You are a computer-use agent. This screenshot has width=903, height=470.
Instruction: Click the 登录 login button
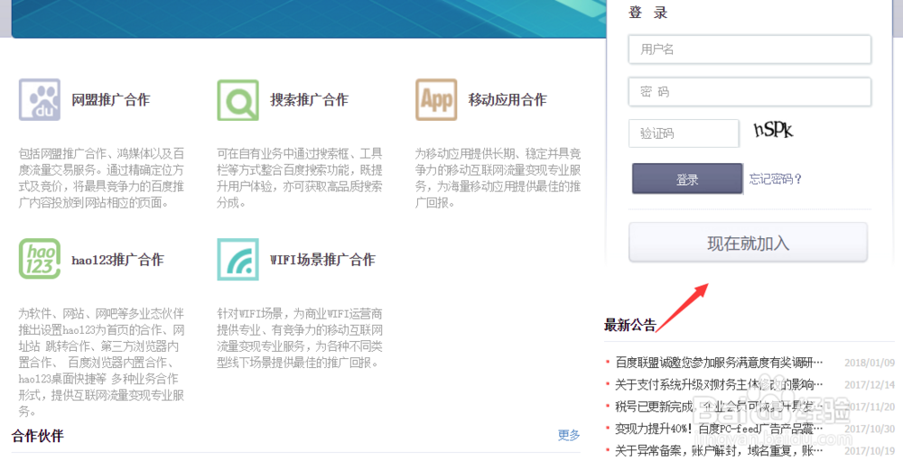687,179
